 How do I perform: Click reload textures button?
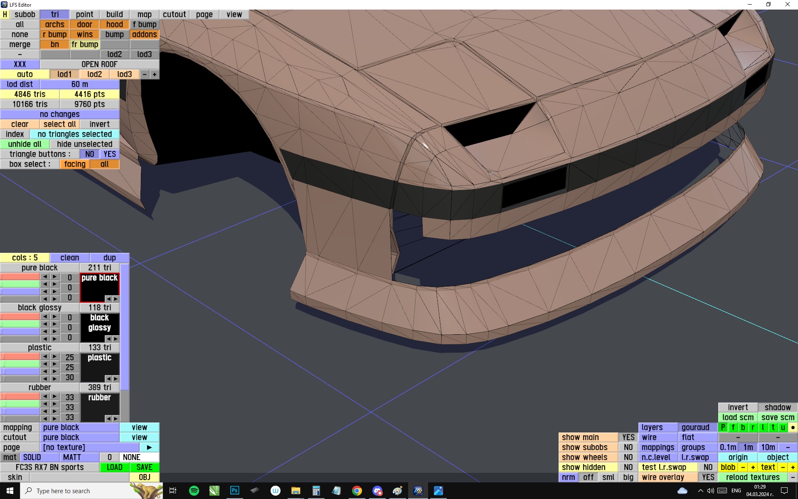coord(752,477)
